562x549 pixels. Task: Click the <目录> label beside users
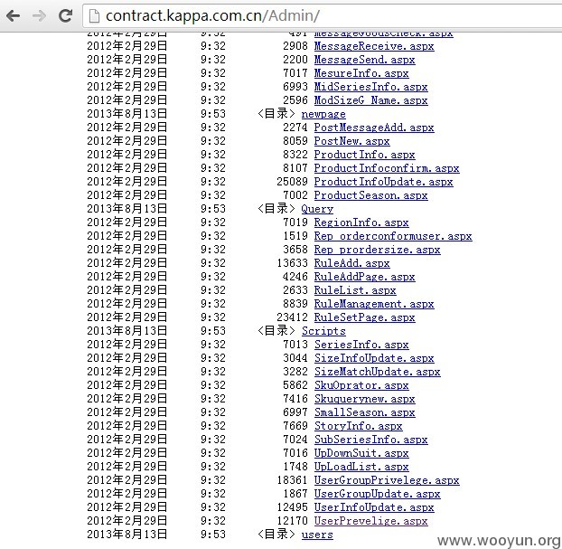(x=276, y=535)
